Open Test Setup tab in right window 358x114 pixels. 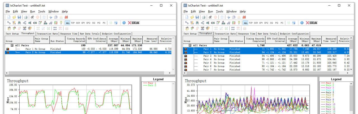(x=190, y=34)
